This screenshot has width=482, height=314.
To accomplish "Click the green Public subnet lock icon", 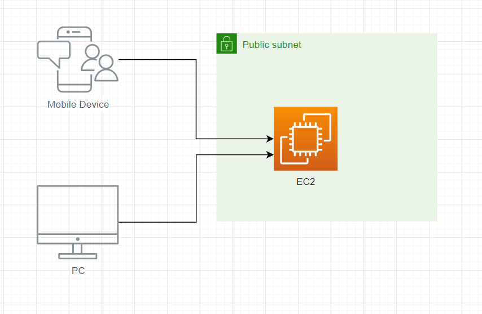I will 226,43.
